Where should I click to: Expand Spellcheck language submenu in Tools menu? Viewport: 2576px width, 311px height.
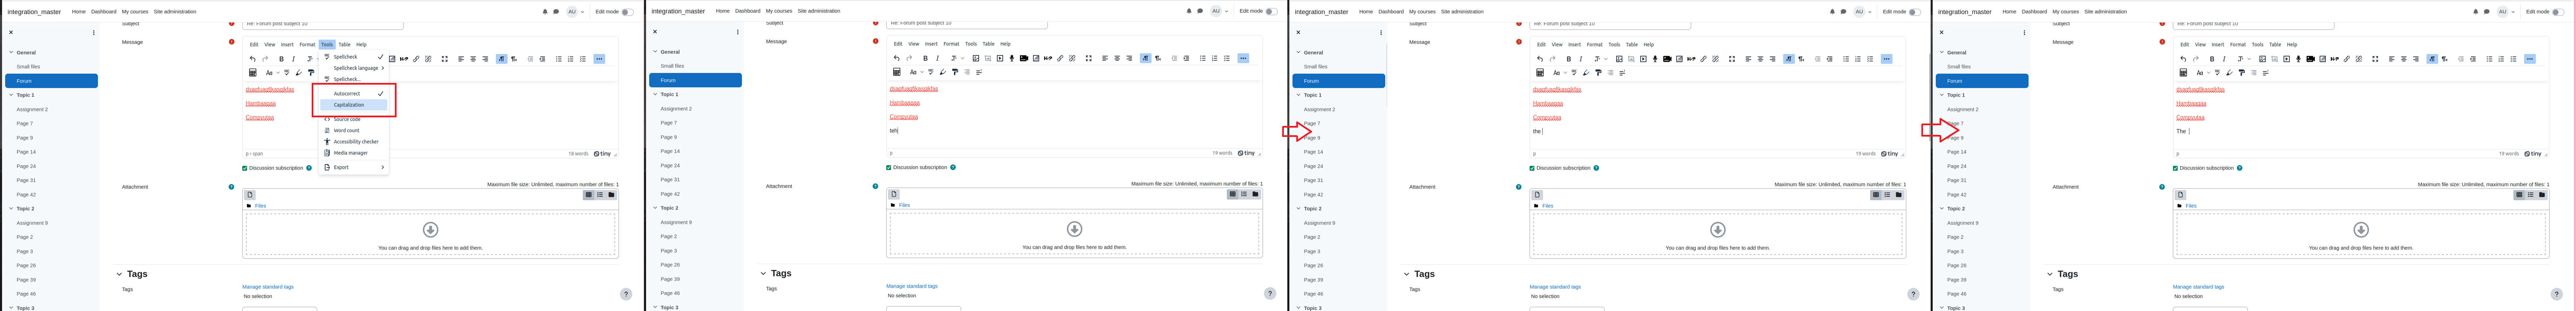tap(354, 68)
